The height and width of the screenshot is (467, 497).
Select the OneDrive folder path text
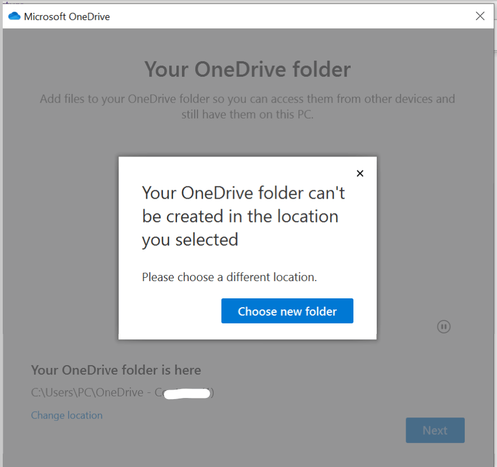tap(122, 393)
